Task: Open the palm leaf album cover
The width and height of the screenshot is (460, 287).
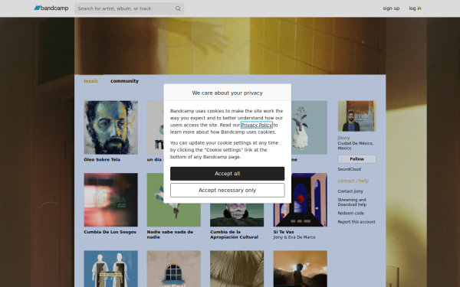Action: pyautogui.click(x=237, y=269)
